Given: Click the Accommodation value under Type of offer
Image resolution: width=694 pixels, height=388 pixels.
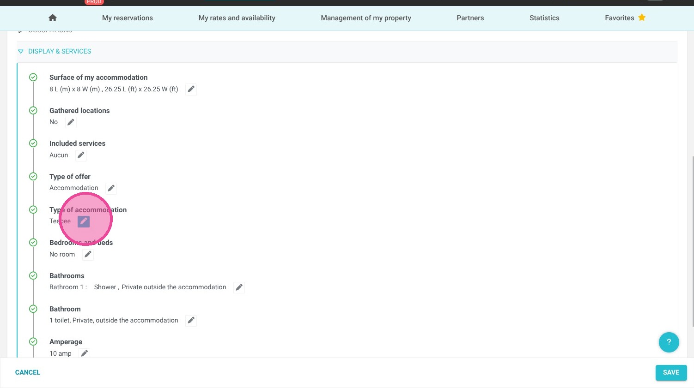Looking at the screenshot, I should point(74,188).
